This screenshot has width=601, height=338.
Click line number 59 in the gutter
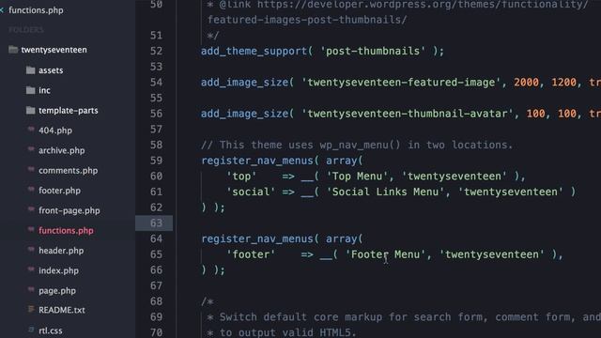click(x=156, y=161)
